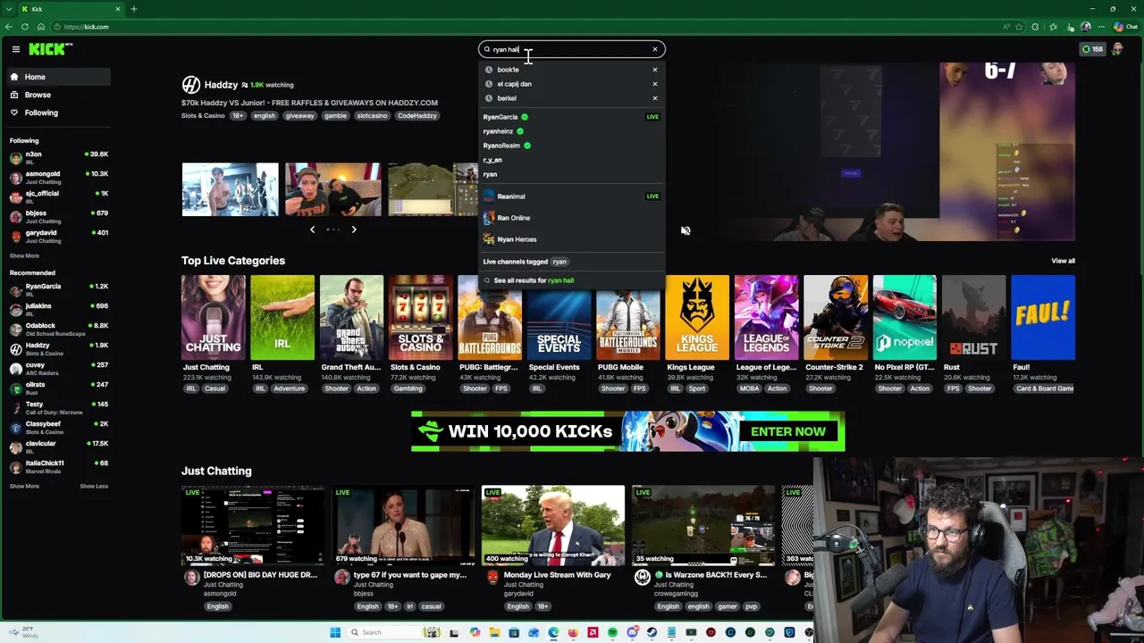Screen dimensions: 1144x643
Task: Expand Recommended list with Show More
Action: (x=24, y=486)
